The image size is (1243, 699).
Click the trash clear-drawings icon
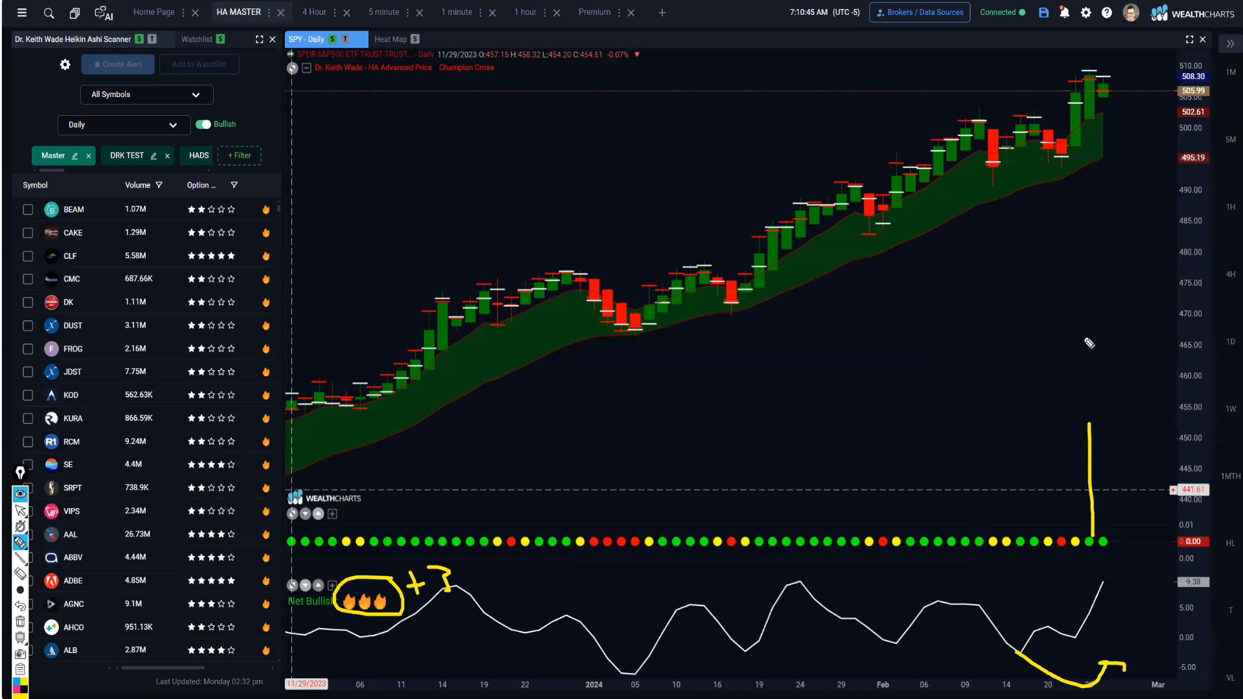20,621
